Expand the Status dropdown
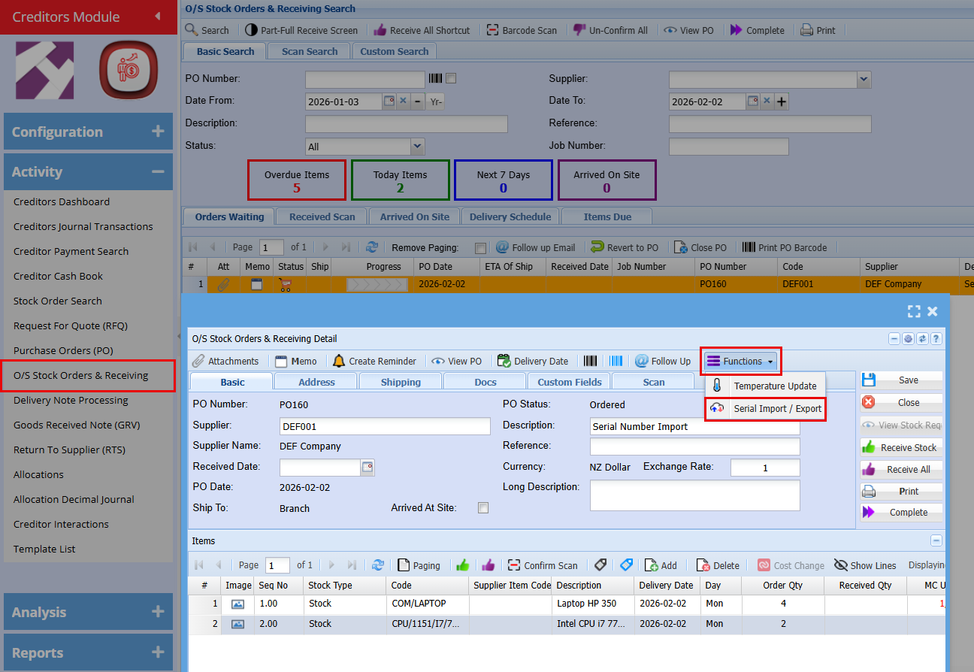This screenshot has height=672, width=974. tap(417, 147)
